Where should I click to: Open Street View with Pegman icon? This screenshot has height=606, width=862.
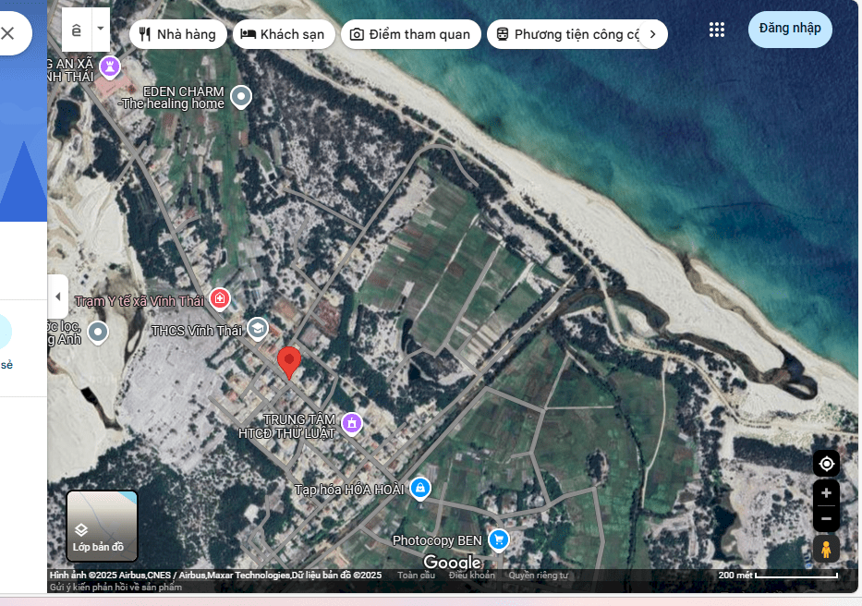826,549
